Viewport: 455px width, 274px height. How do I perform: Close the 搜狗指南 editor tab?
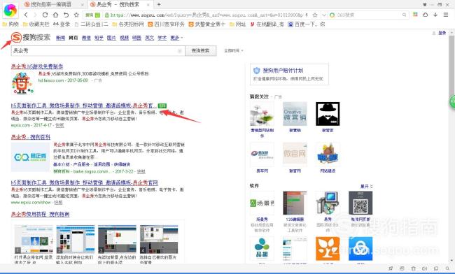(83, 5)
